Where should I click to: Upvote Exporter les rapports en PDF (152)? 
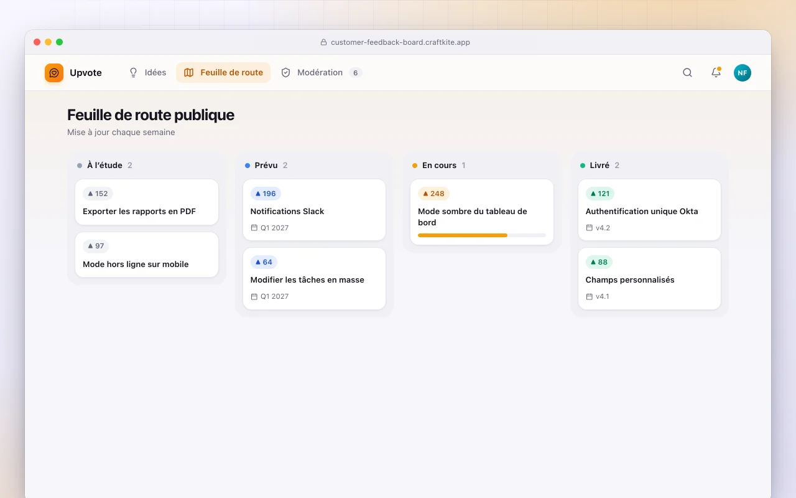point(98,194)
